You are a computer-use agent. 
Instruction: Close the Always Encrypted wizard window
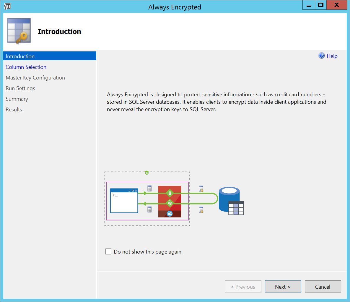pyautogui.click(x=337, y=5)
